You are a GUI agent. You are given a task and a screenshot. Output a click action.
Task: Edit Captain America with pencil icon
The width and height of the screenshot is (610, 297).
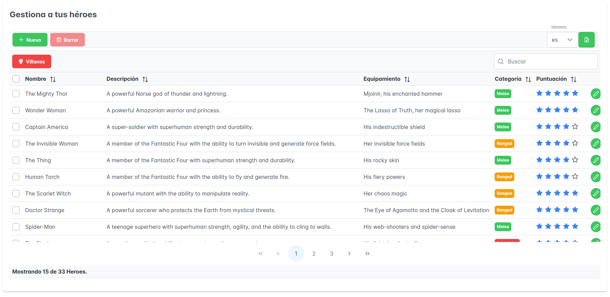click(x=596, y=127)
